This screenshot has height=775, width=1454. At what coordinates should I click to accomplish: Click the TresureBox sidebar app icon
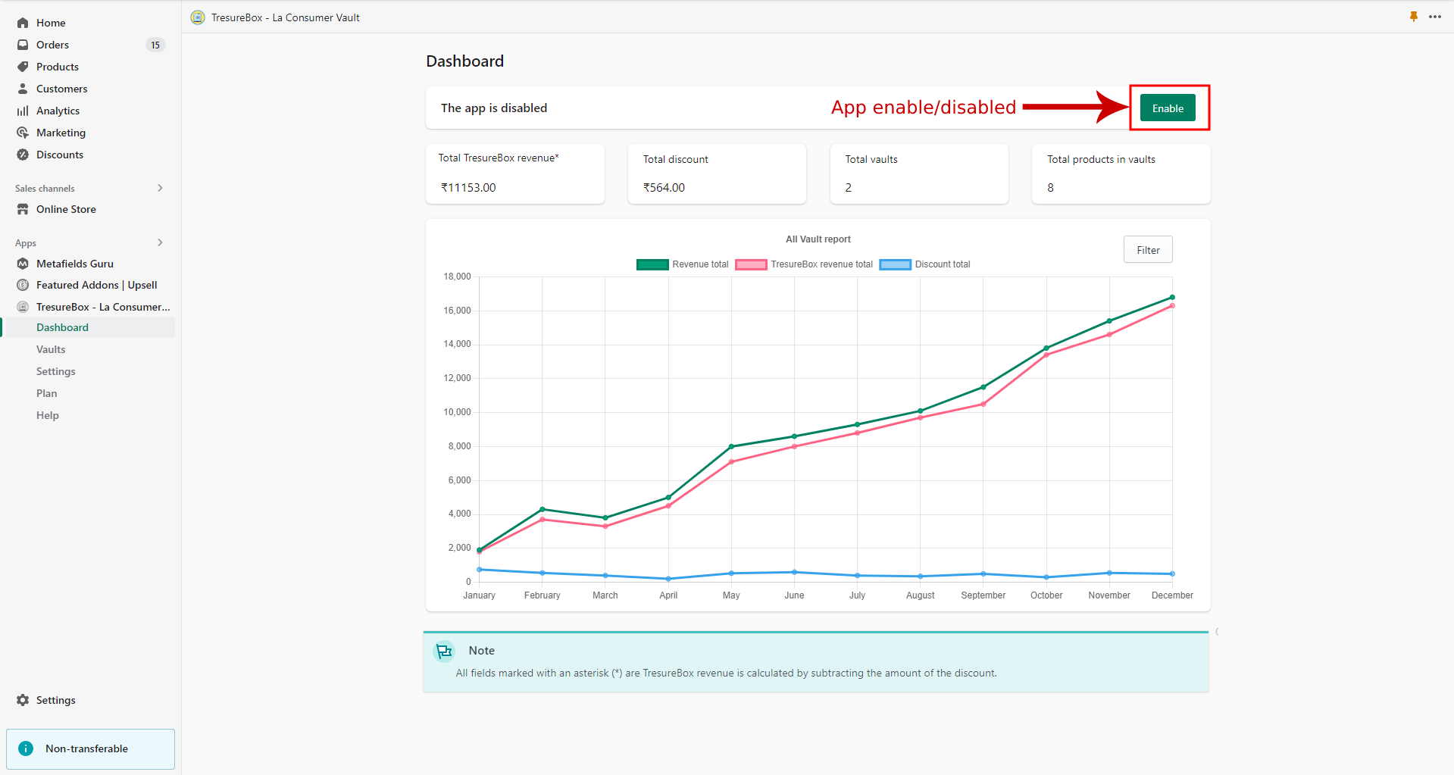(23, 307)
